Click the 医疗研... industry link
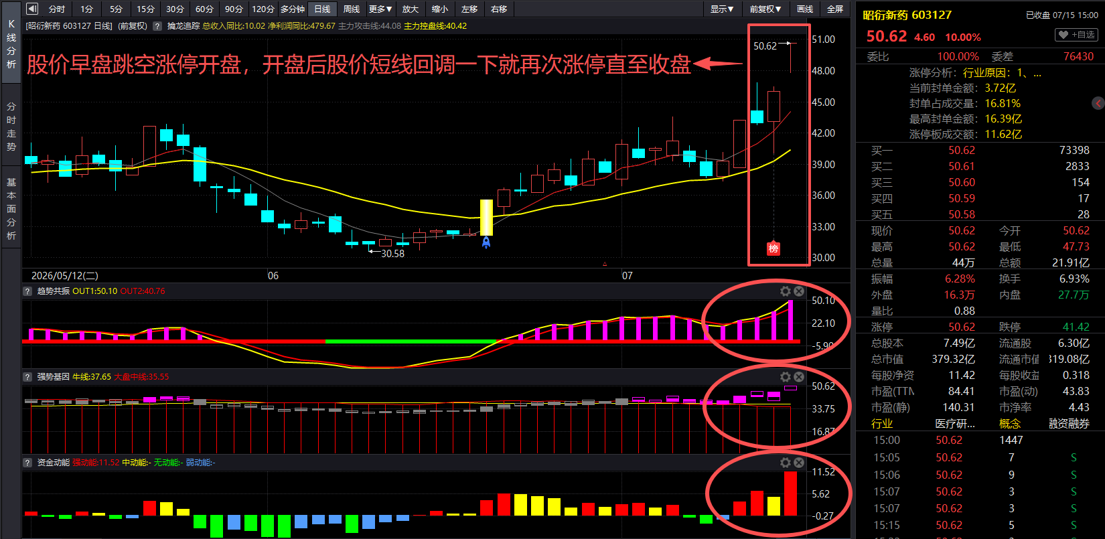This screenshot has height=539, width=1105. 955,424
